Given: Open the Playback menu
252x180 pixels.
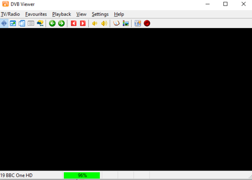Looking at the screenshot, I should (x=61, y=14).
